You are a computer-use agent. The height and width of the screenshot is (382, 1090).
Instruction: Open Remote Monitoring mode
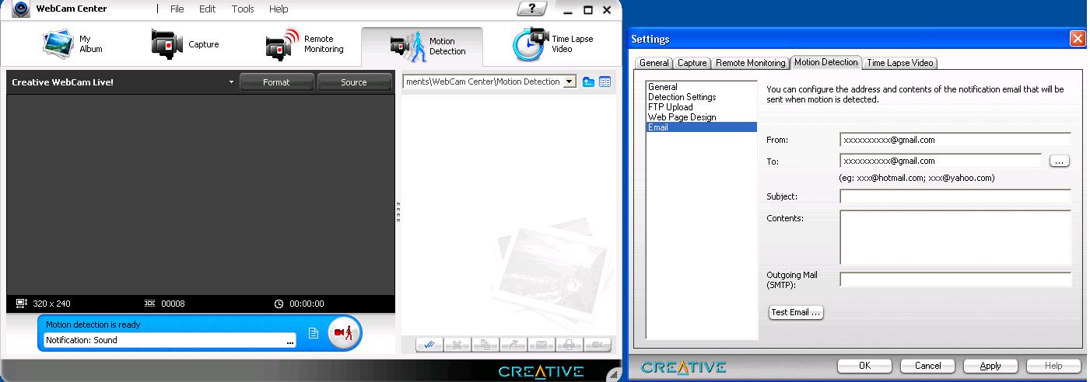[305, 44]
